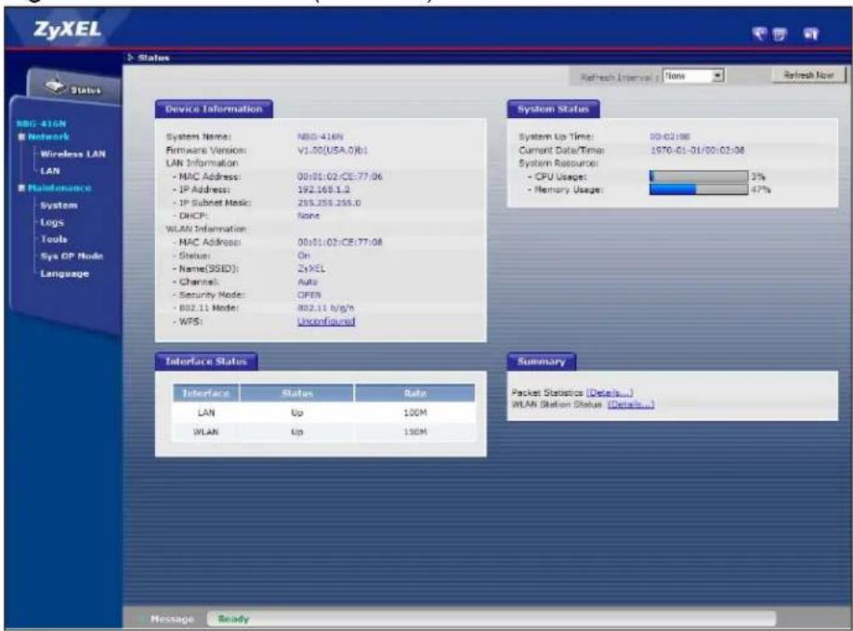Click the Interface column header

206,393
